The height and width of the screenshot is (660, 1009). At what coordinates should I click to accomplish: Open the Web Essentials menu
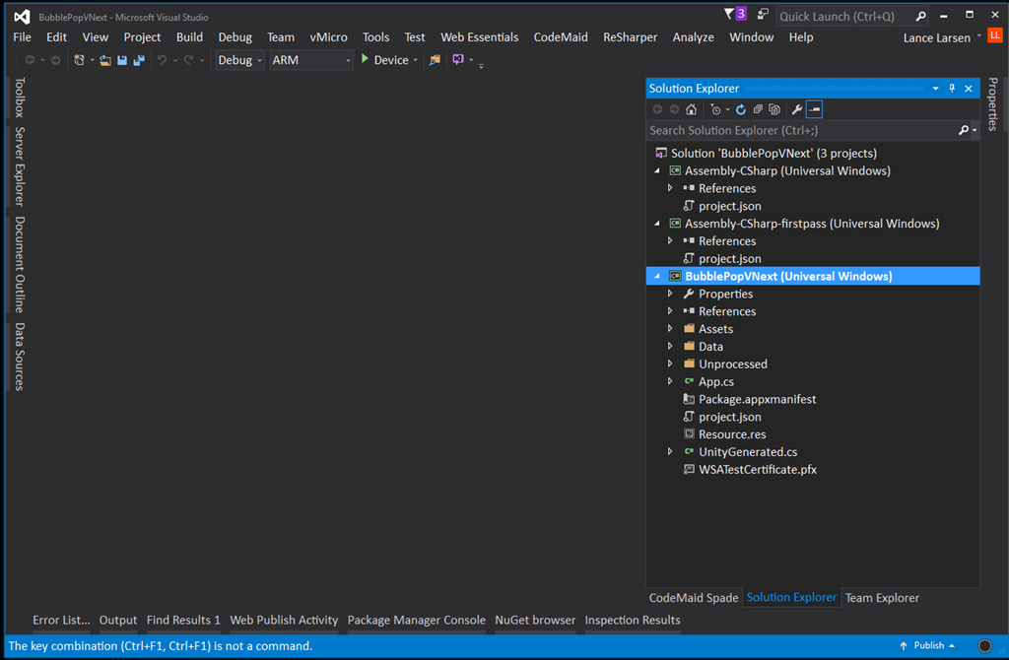point(480,37)
